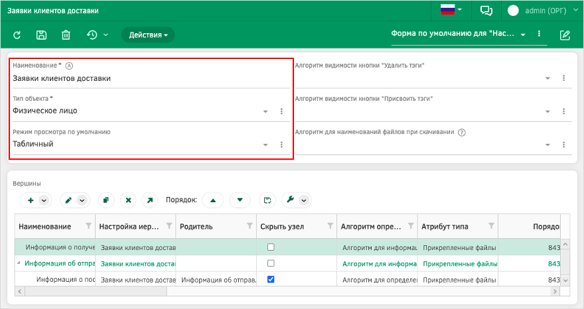Click the save order icon in Вершины toolbar
This screenshot has height=309, width=584.
tap(267, 200)
